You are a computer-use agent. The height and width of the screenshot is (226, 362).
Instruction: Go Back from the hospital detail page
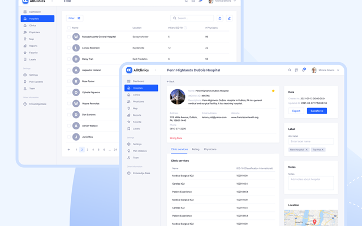(170, 81)
